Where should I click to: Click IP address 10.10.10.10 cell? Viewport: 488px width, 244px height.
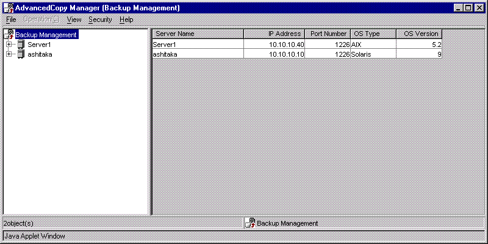point(274,54)
